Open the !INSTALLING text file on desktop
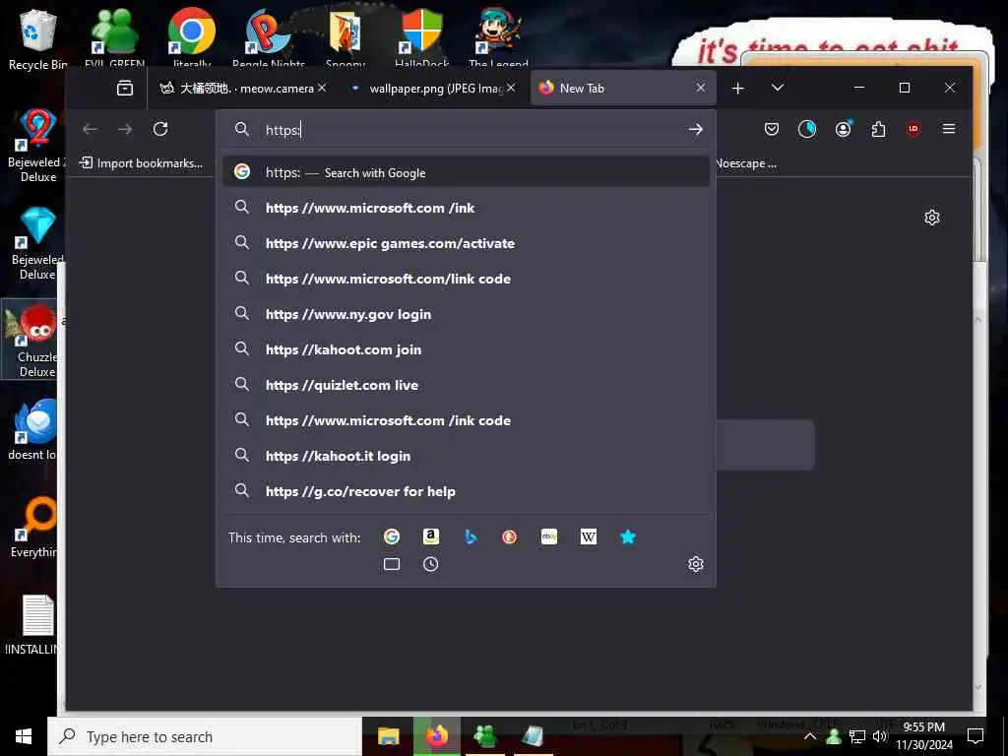The width and height of the screenshot is (1008, 756). (33, 625)
